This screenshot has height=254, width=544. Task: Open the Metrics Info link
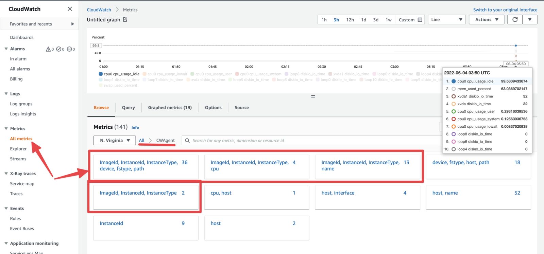coord(135,128)
